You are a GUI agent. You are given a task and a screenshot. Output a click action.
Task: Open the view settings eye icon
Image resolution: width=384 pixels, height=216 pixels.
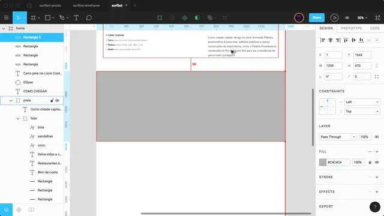[347, 17]
